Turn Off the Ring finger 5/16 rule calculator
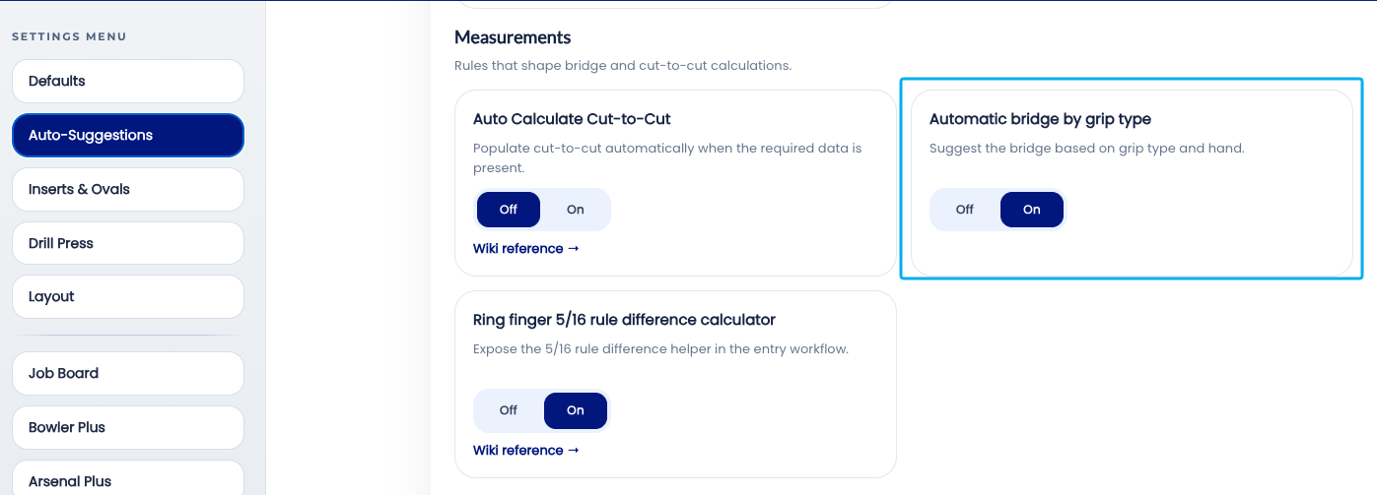Screen dimensions: 1377x495 tap(509, 410)
